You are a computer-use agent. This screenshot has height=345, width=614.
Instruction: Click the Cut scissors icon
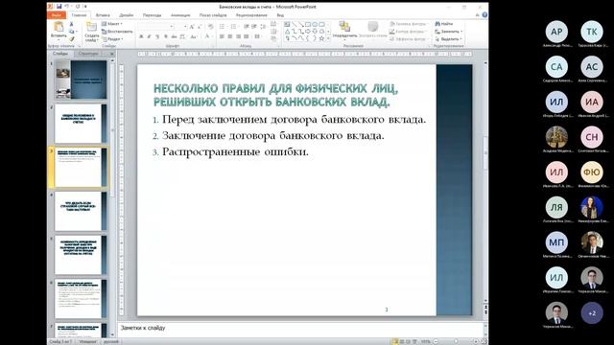click(72, 24)
